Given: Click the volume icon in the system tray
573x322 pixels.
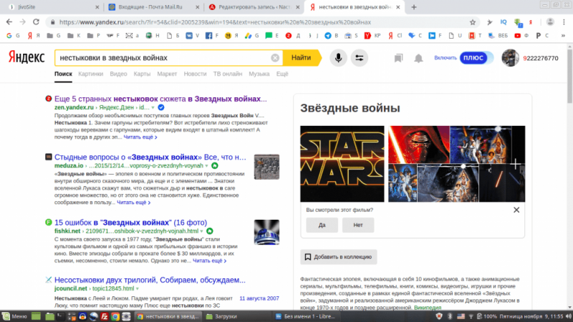Looking at the screenshot, I should coord(568,316).
